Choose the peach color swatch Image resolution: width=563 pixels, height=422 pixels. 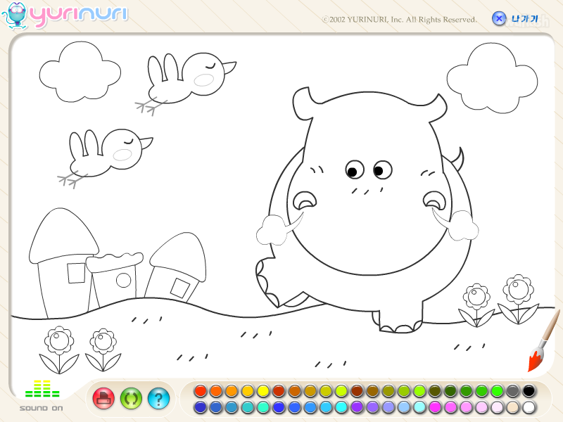[513, 407]
